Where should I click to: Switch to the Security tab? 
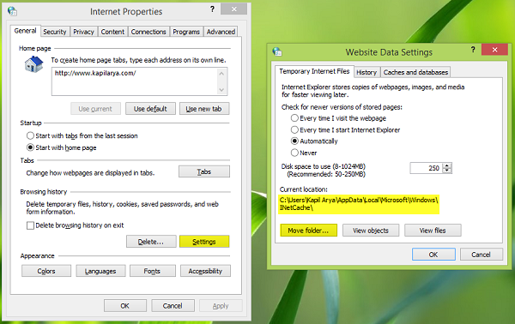(x=55, y=32)
